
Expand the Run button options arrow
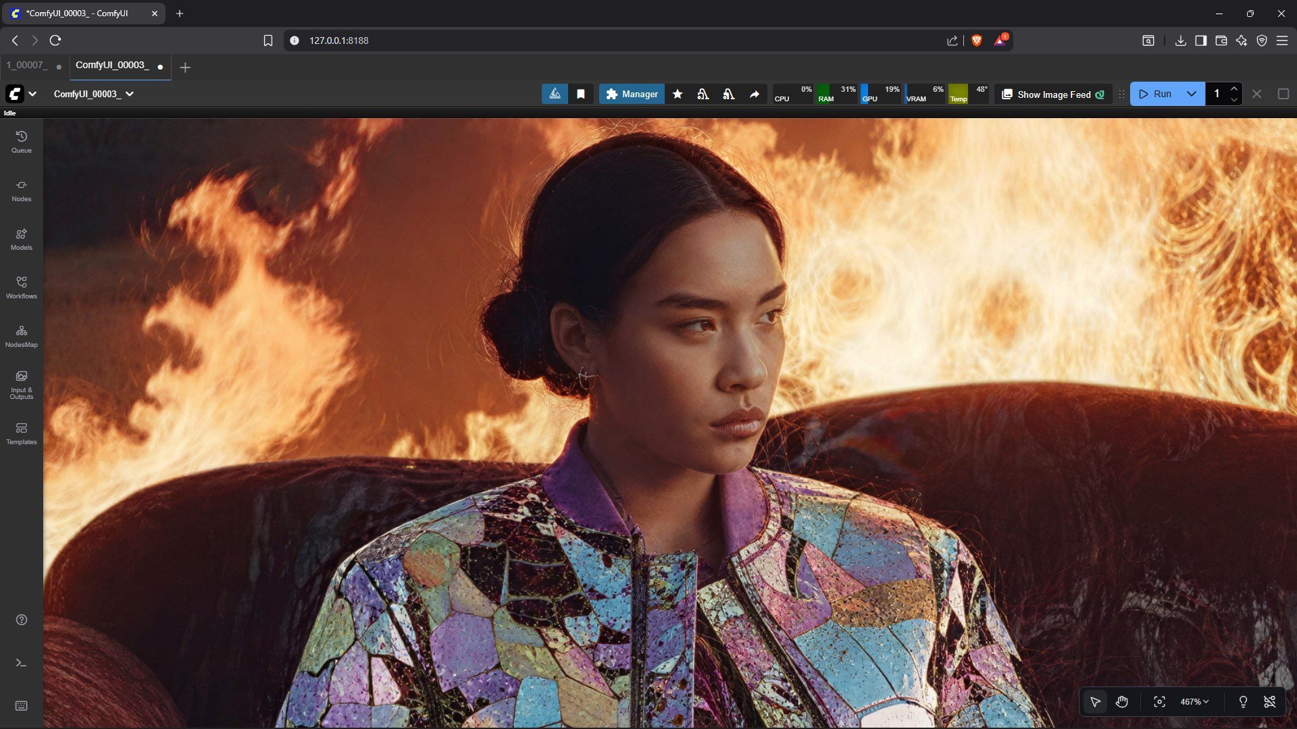[1191, 94]
